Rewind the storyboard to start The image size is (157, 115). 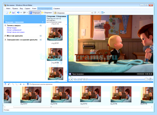(20, 84)
